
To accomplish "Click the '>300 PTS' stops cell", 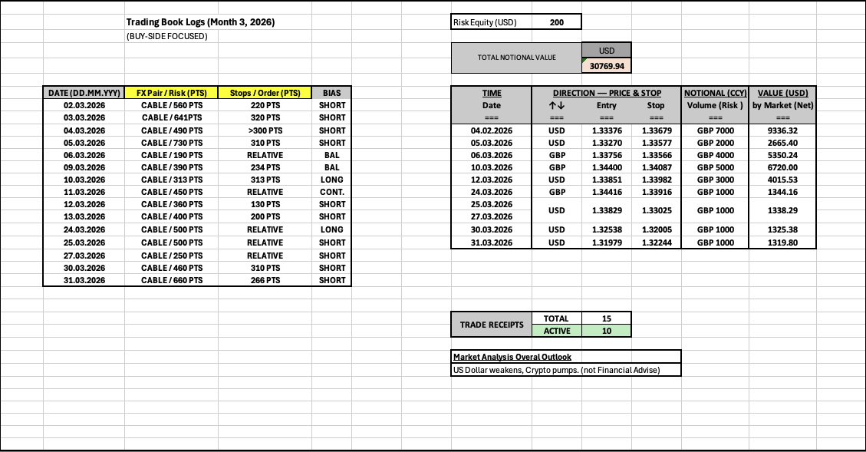I will coord(265,130).
